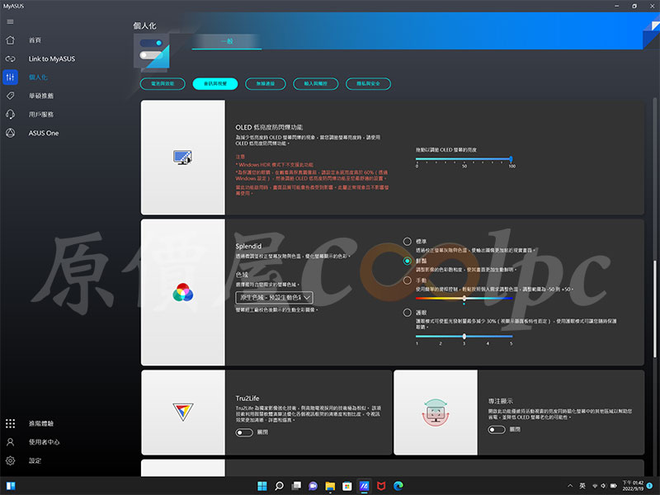Click the eye care level slider
Screen dimensions: 660x495
[464, 337]
